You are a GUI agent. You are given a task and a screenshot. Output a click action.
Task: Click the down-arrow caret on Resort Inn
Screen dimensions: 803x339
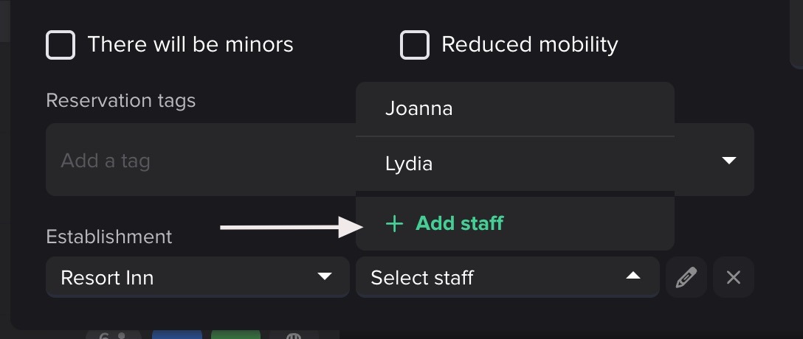(x=324, y=276)
